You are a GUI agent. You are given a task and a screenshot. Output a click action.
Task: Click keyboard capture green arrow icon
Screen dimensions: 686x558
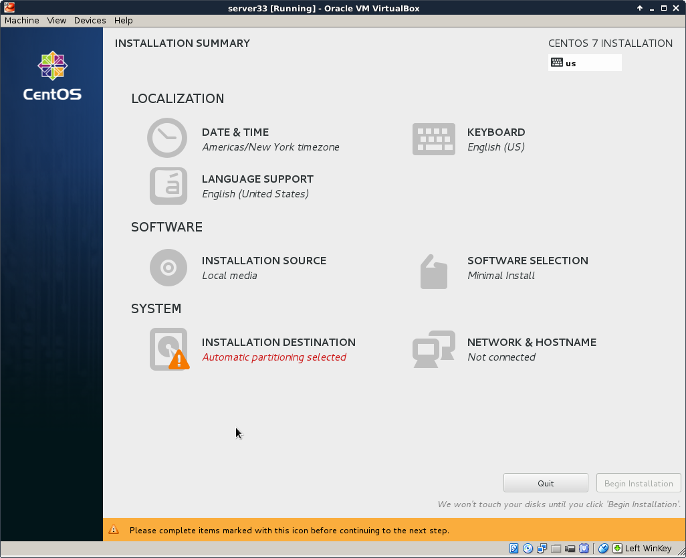(x=617, y=549)
